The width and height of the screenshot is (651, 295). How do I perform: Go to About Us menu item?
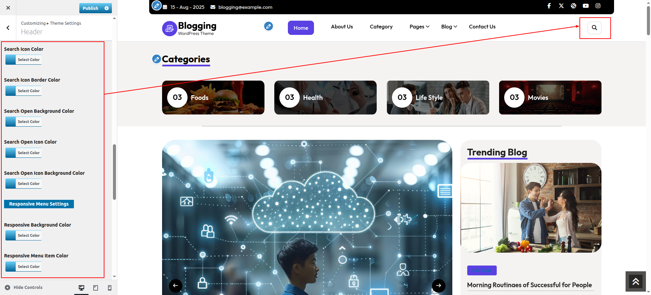pyautogui.click(x=342, y=27)
